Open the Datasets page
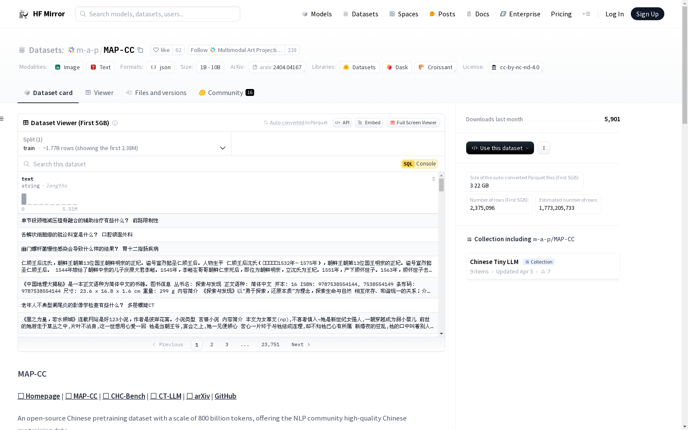 360,14
